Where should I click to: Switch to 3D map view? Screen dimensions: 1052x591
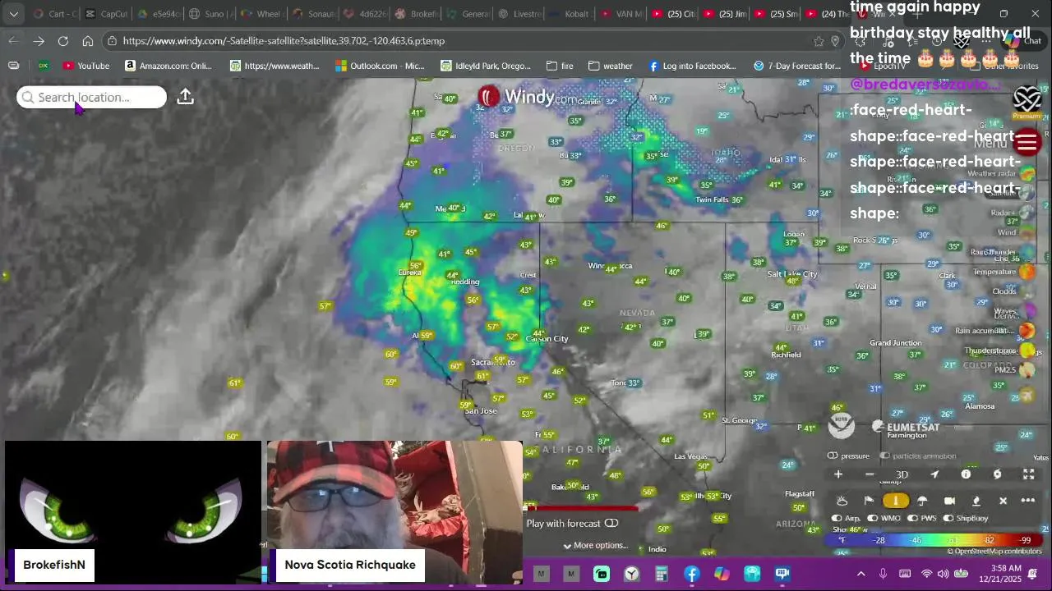click(x=902, y=474)
